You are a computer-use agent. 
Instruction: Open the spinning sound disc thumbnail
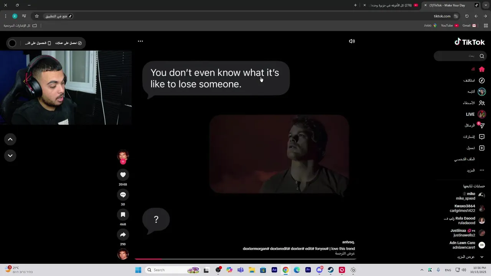tap(123, 254)
